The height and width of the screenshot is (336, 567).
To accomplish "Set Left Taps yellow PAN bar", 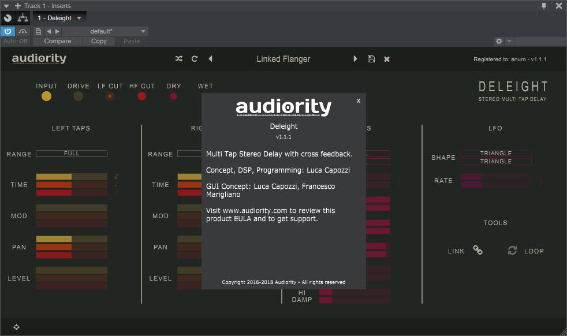I will click(72, 239).
